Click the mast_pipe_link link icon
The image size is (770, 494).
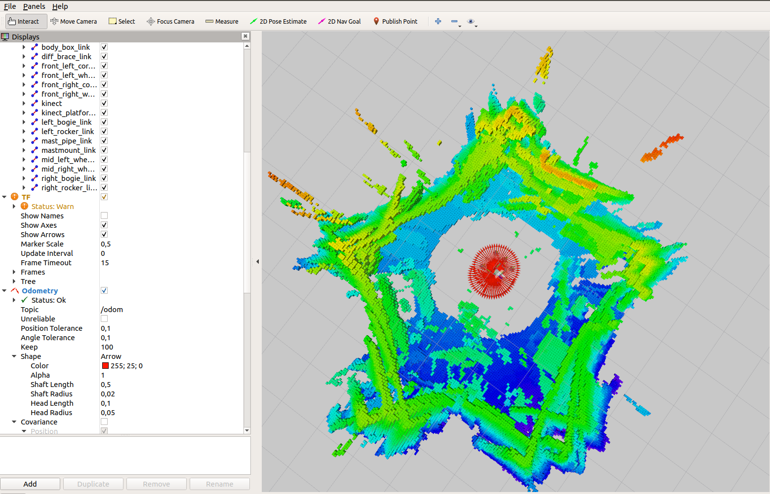(x=35, y=141)
